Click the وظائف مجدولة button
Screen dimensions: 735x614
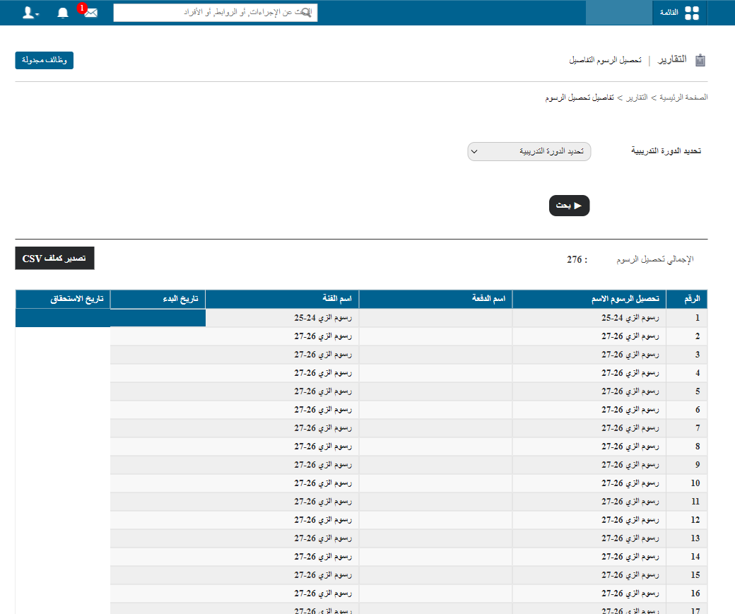pyautogui.click(x=44, y=60)
